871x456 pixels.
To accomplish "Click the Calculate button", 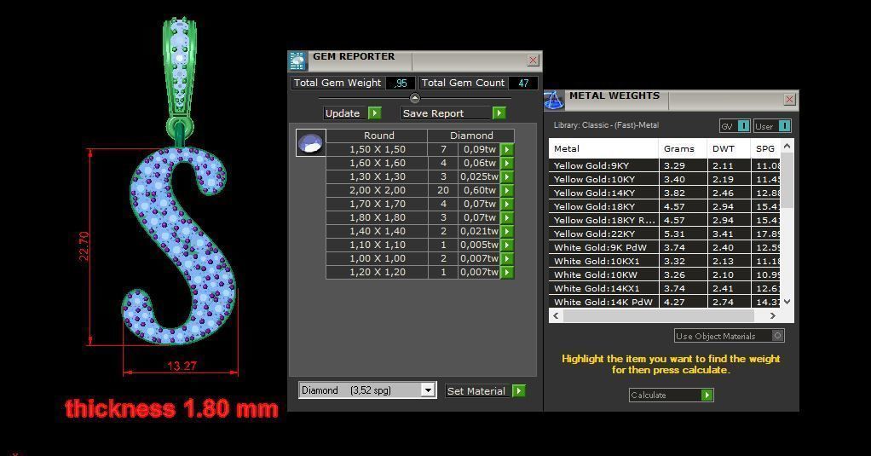I will (x=665, y=395).
